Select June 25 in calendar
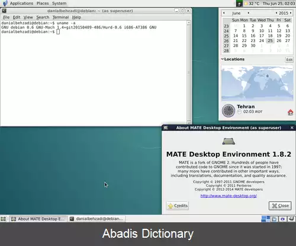 (x=270, y=41)
